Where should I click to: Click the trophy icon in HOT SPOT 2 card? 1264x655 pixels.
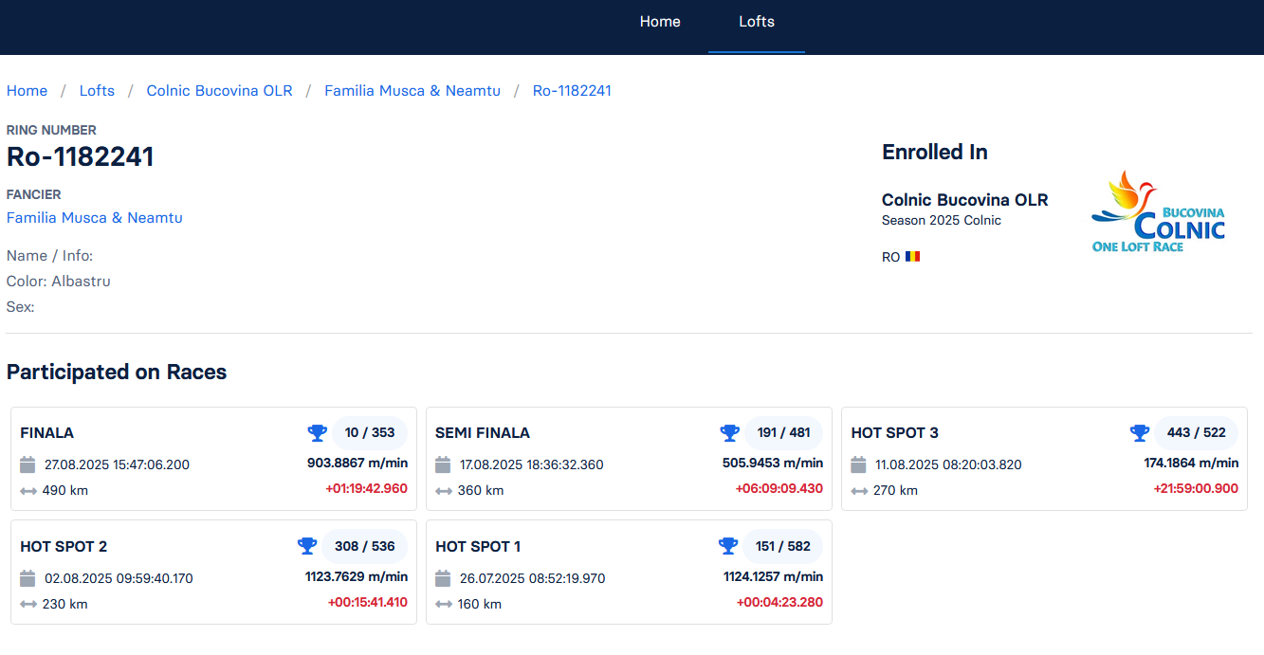pos(307,547)
